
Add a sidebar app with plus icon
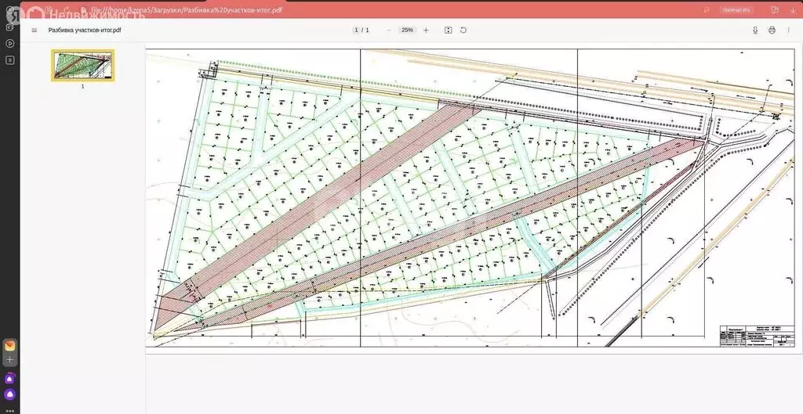tap(10, 359)
